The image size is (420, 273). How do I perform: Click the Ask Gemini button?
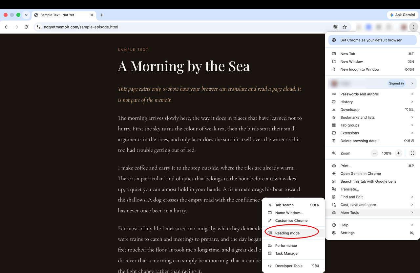coord(402,15)
